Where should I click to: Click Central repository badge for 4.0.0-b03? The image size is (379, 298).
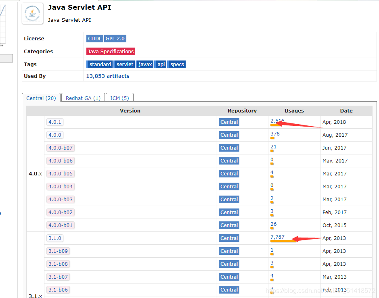229,200
